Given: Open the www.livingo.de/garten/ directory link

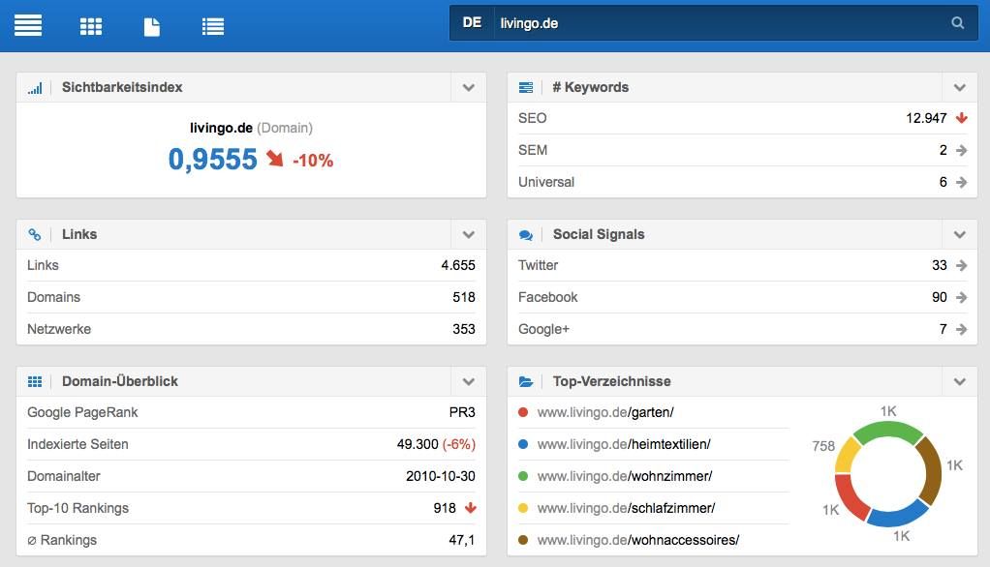Looking at the screenshot, I should (604, 412).
